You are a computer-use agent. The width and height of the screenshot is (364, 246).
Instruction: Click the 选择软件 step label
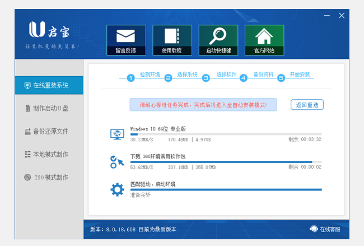(227, 75)
